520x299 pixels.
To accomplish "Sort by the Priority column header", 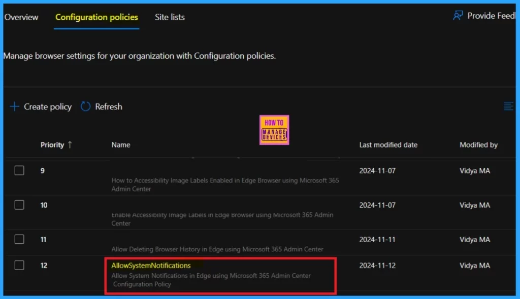I will [x=52, y=145].
